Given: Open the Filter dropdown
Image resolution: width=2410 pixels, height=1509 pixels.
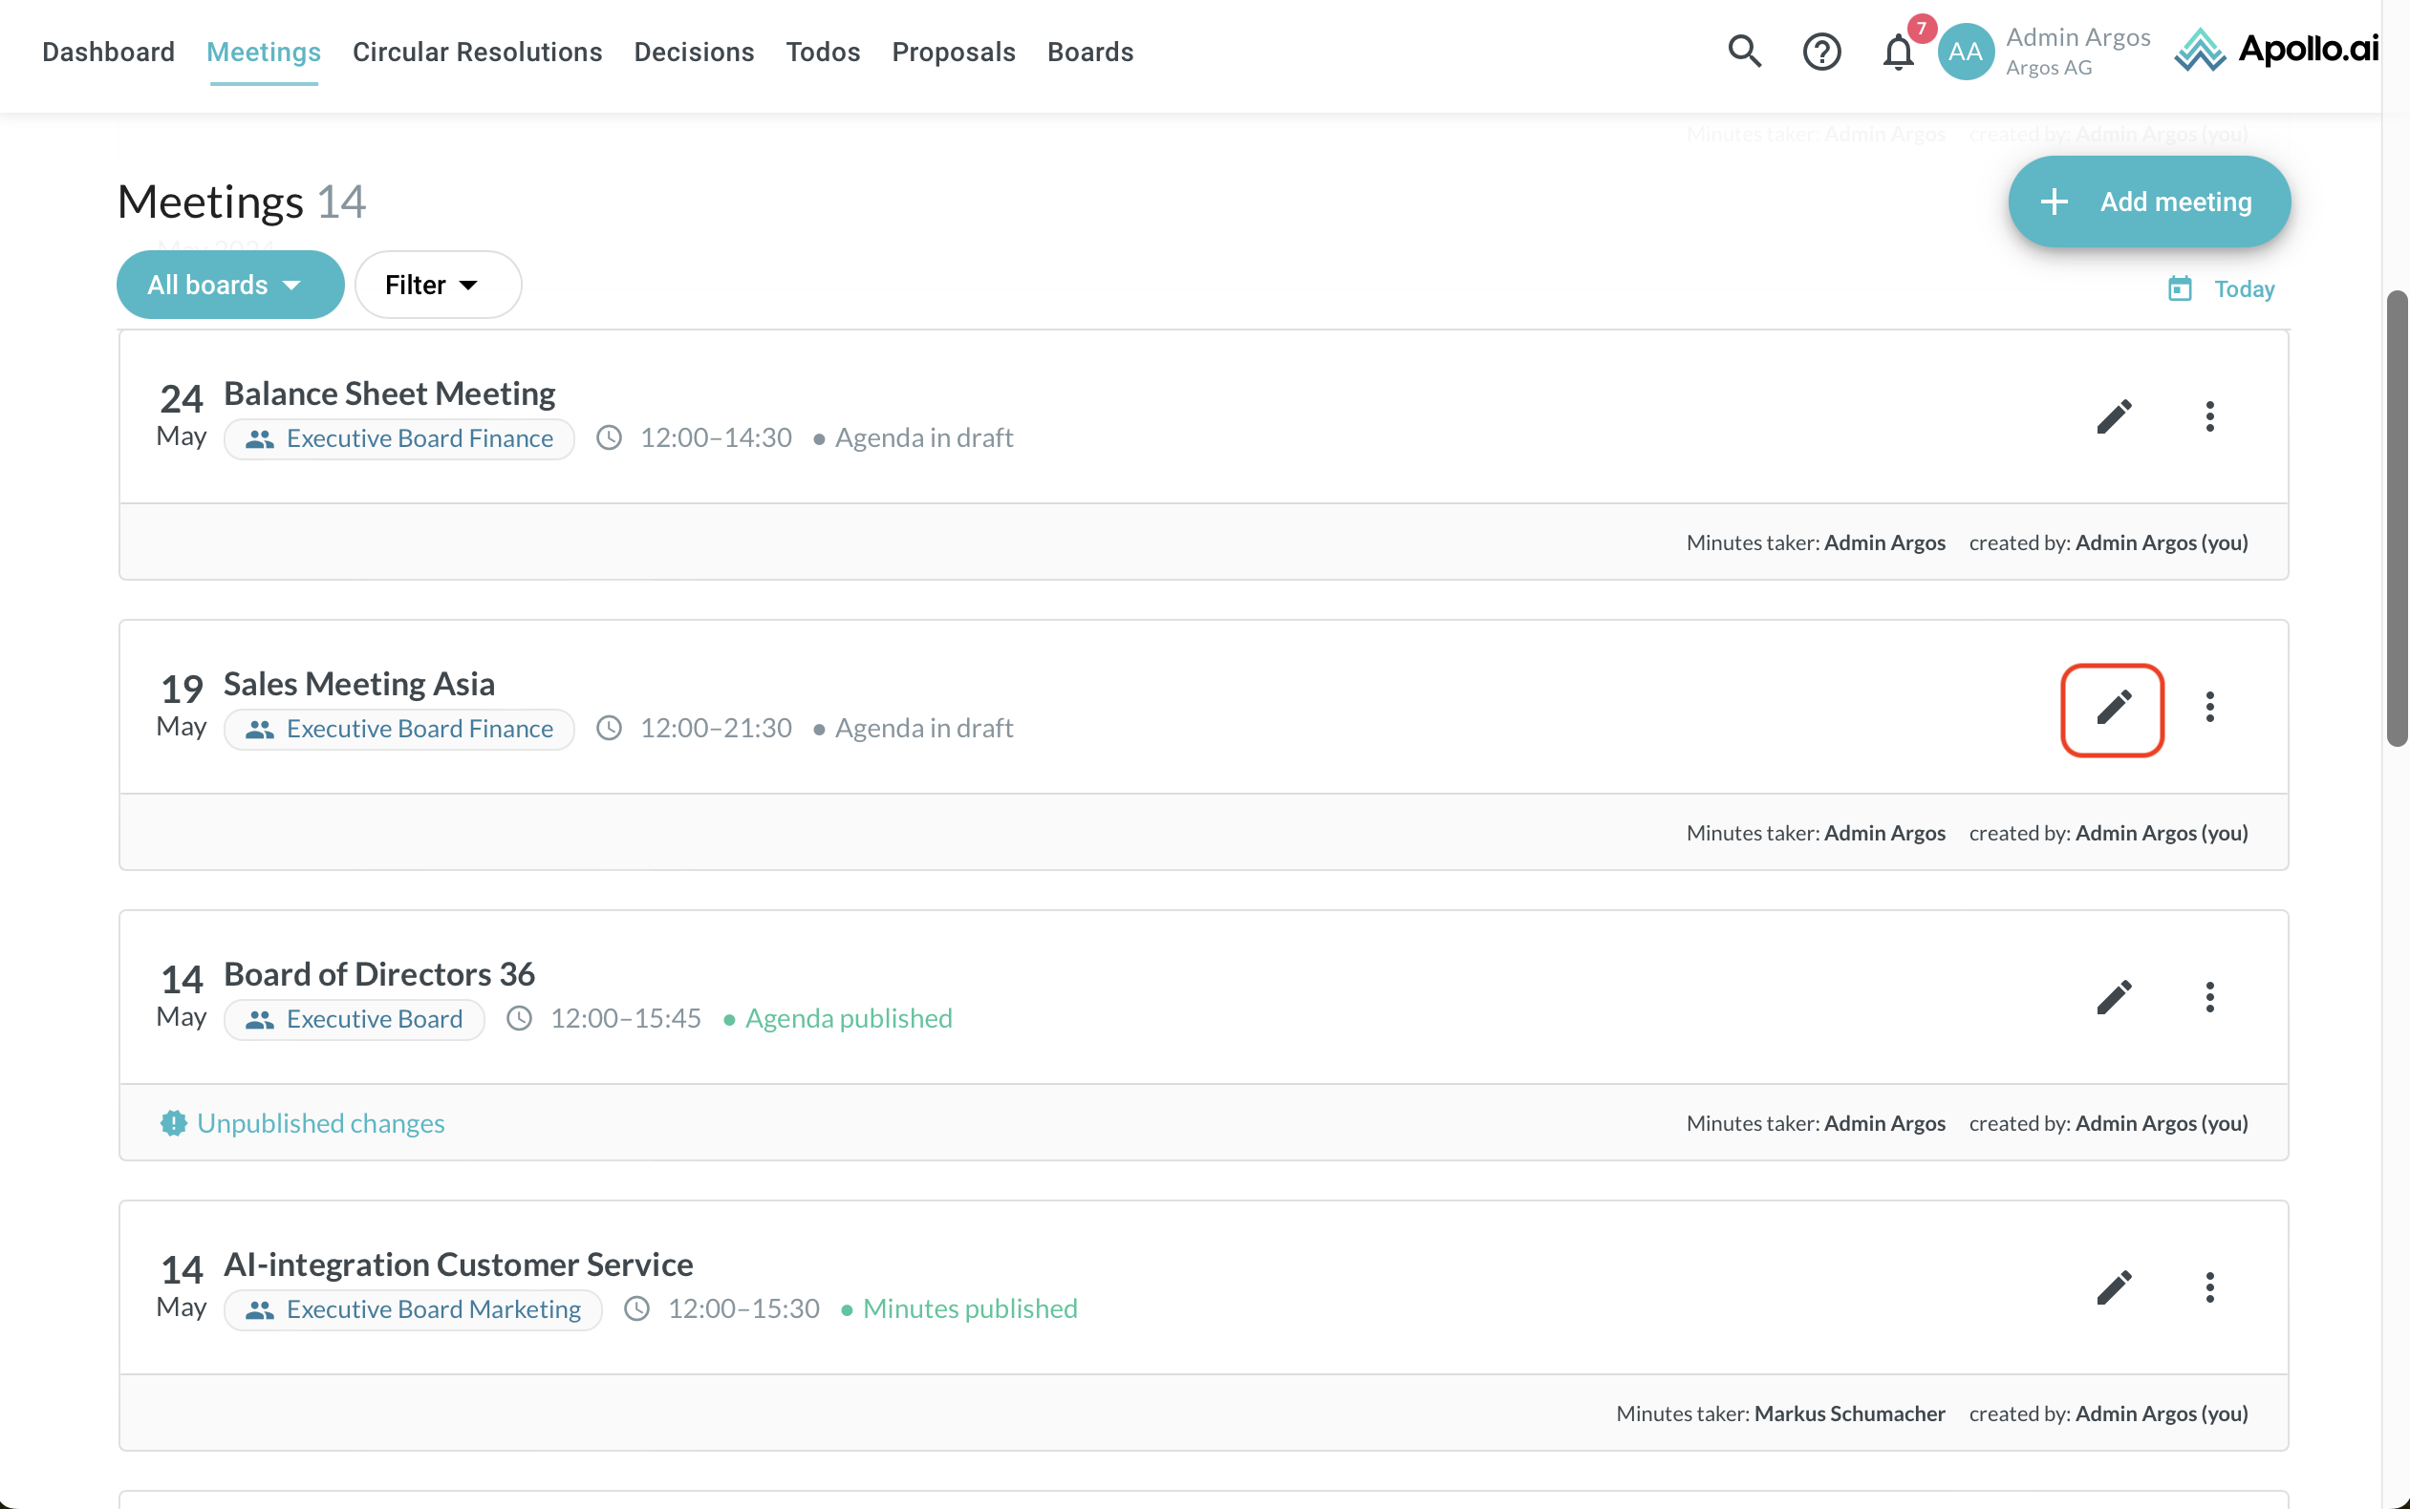Looking at the screenshot, I should point(438,286).
